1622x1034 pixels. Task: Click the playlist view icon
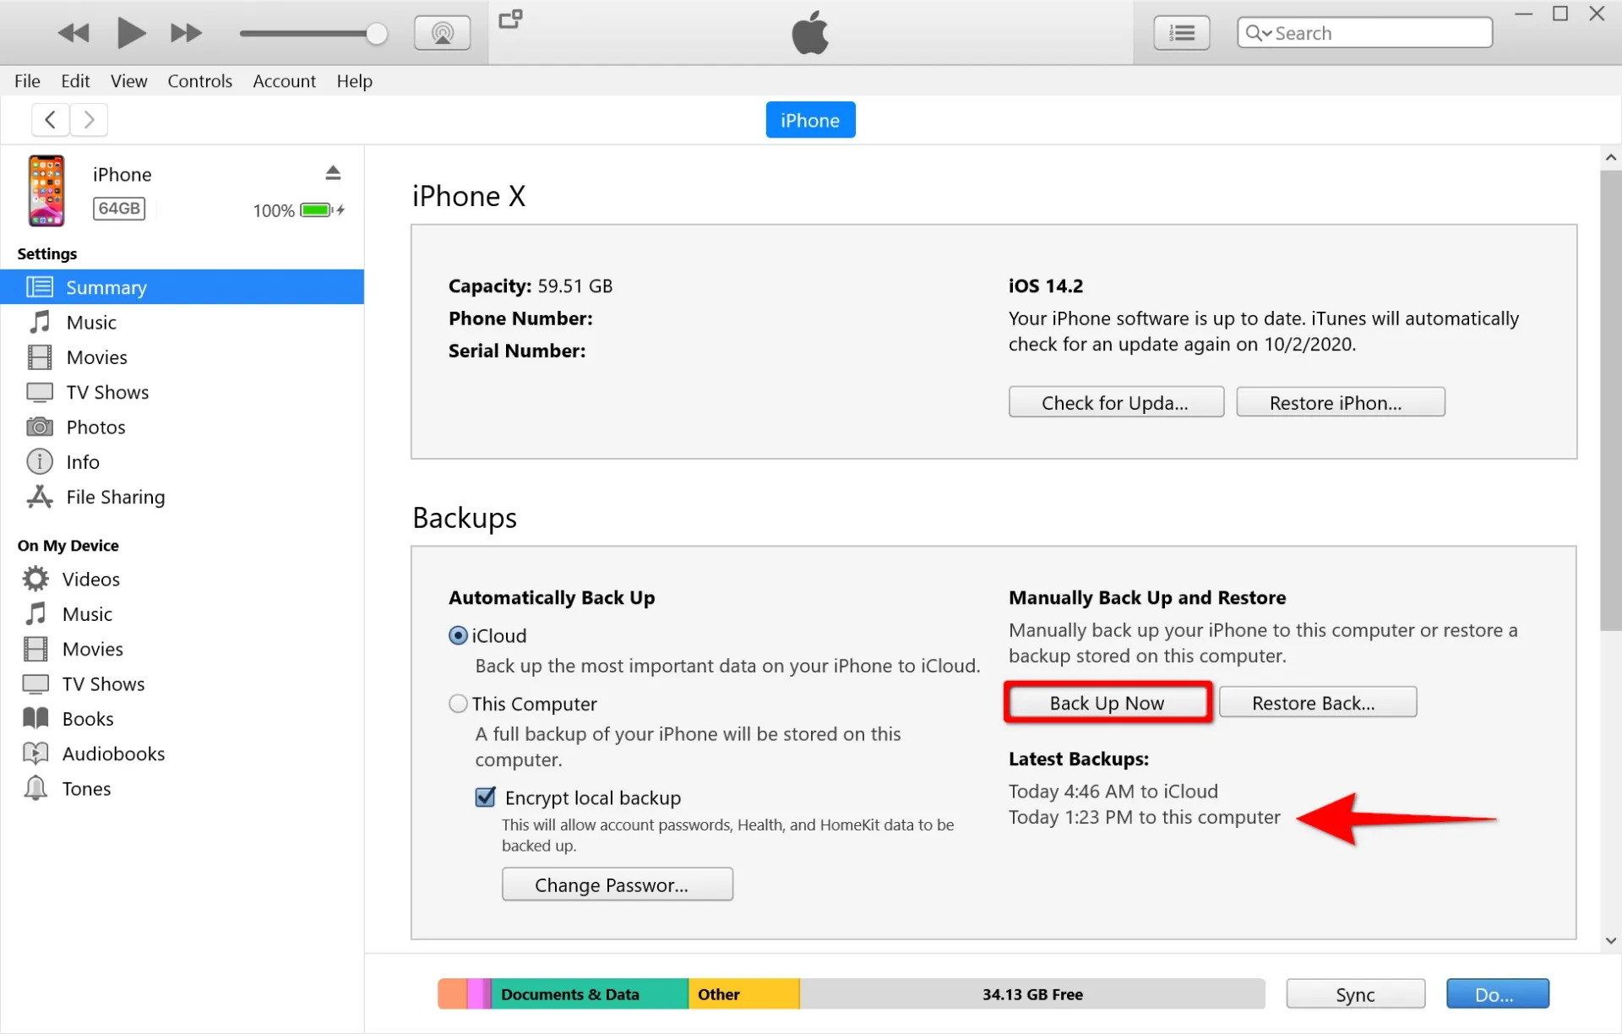point(1181,32)
